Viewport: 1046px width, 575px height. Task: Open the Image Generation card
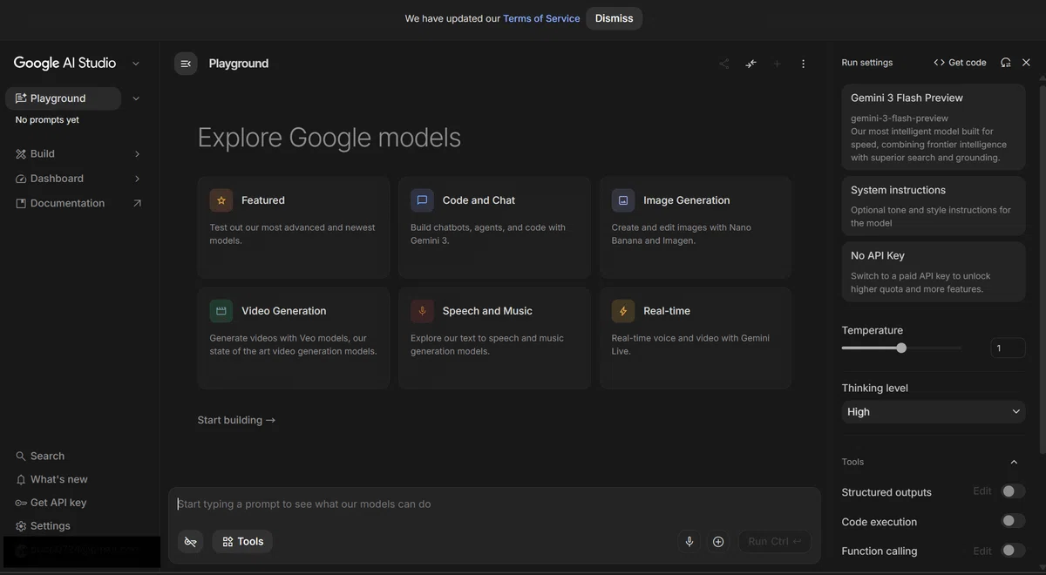[696, 228]
